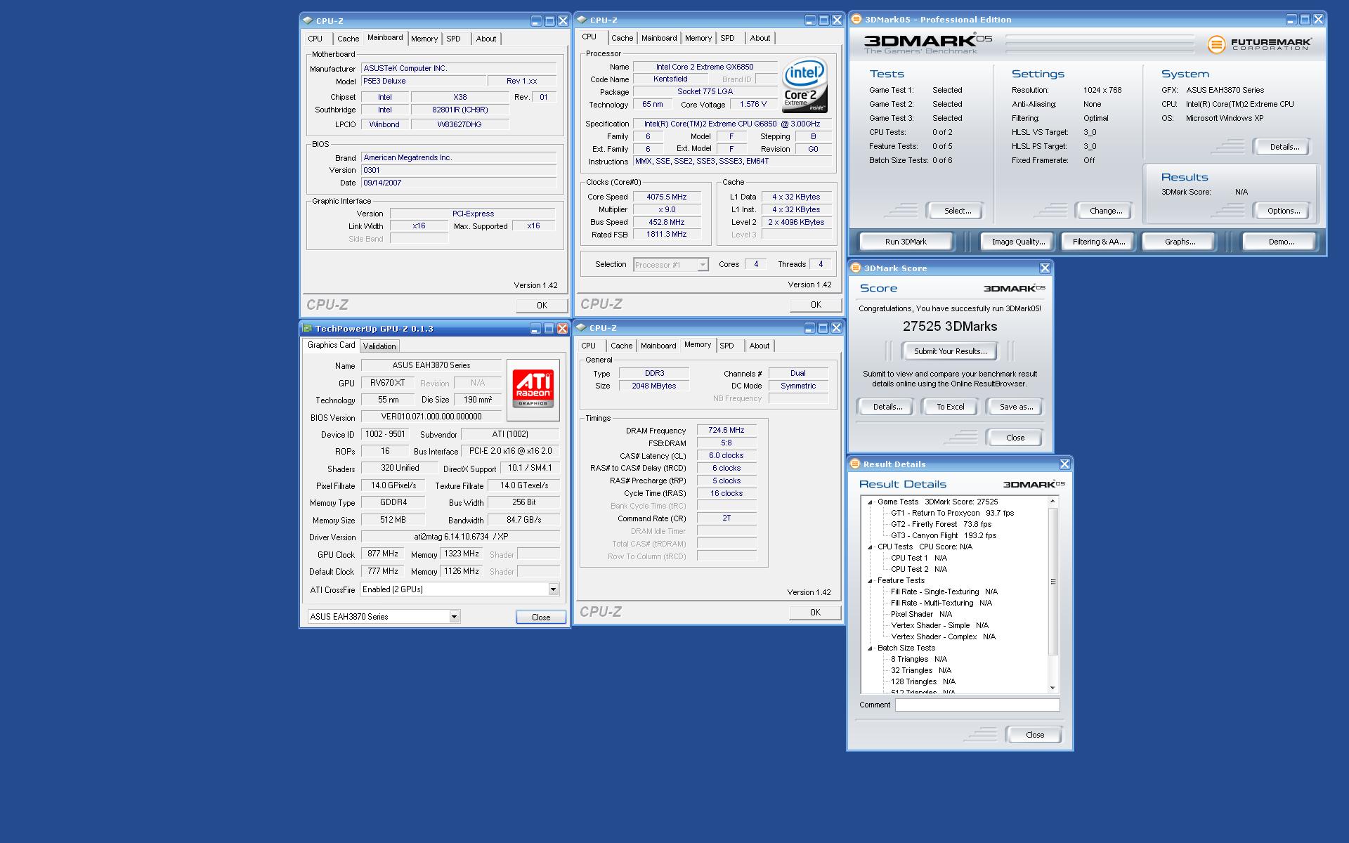This screenshot has width=1349, height=843.
Task: Click the Result Details scrollbar down arrow
Action: [x=1053, y=688]
